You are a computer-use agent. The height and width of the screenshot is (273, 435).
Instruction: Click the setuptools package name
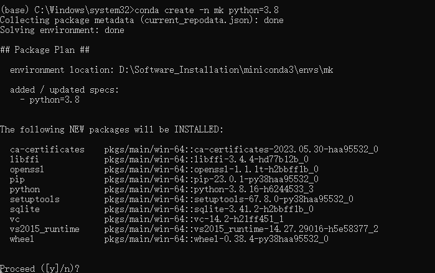tap(35, 199)
